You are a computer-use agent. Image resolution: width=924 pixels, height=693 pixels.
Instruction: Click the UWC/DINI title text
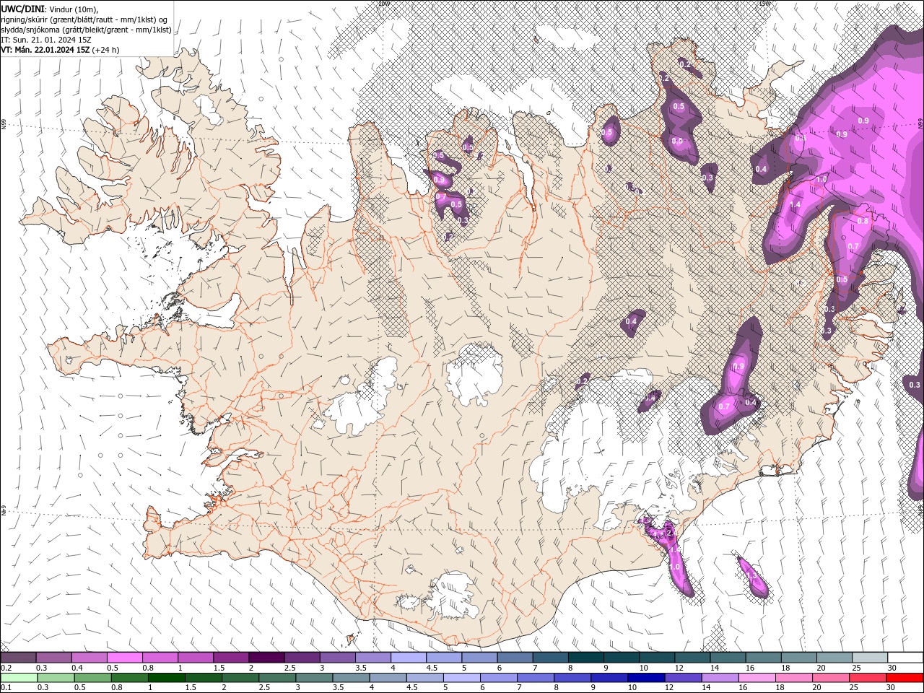[x=23, y=9]
